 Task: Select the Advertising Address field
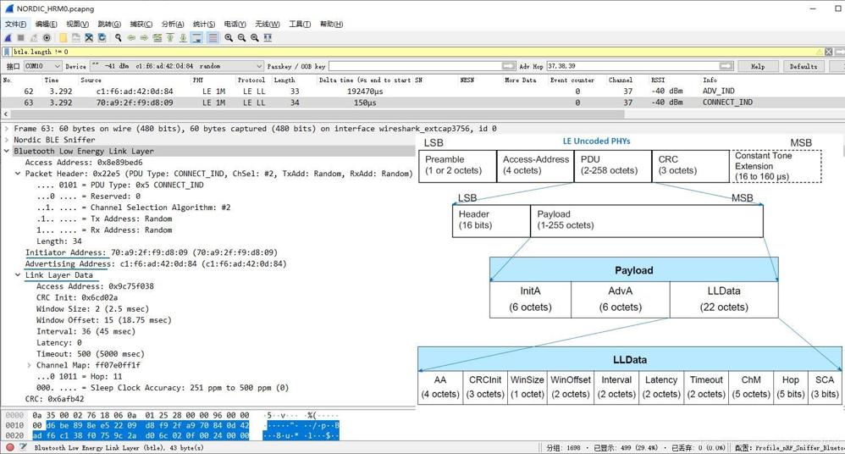pos(156,263)
